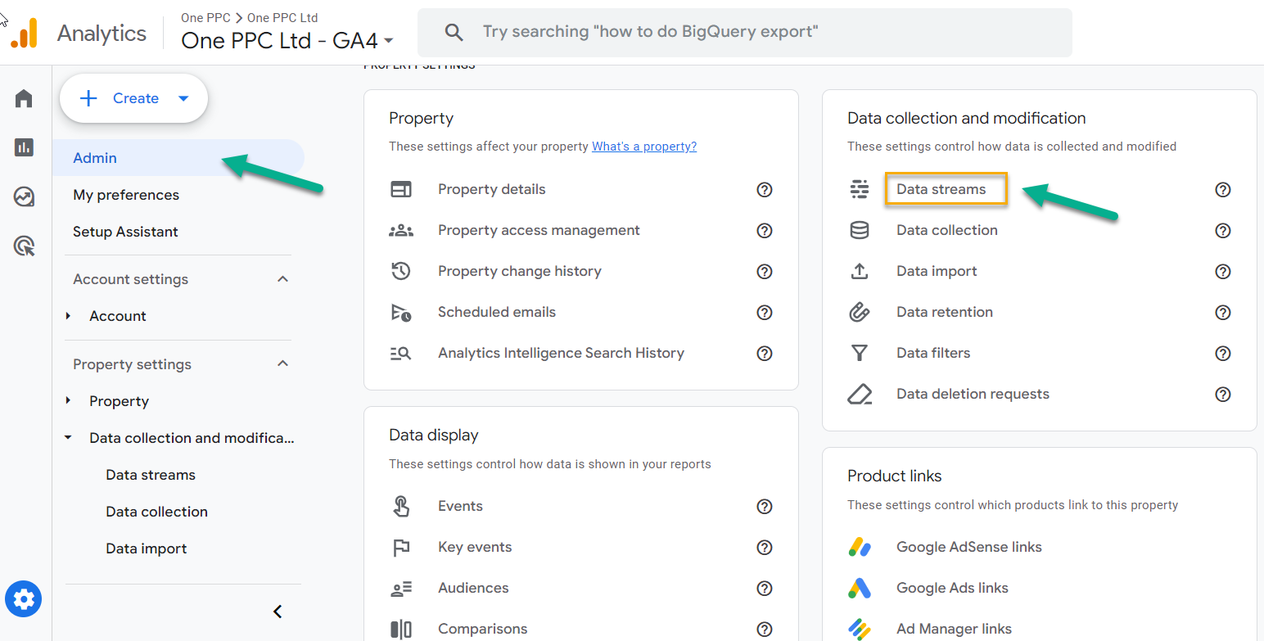The image size is (1264, 641).
Task: Click the search magnifier icon
Action: click(x=454, y=33)
